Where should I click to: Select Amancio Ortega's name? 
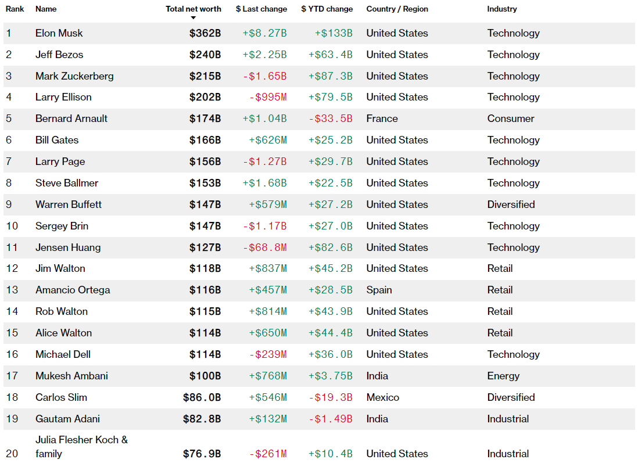pos(73,290)
